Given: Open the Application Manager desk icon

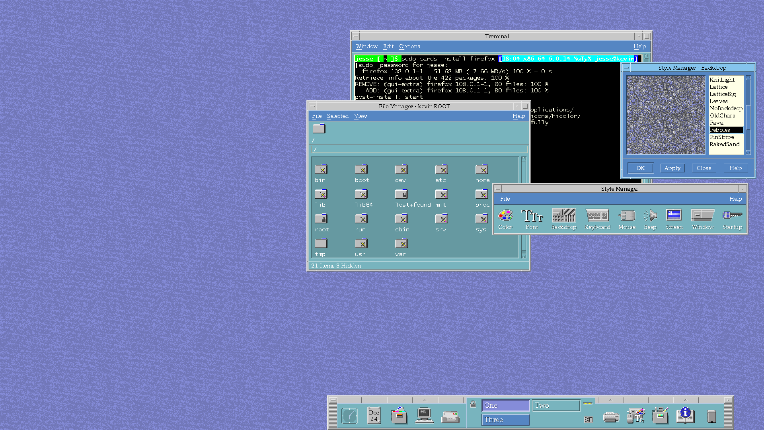Looking at the screenshot, I should pos(661,415).
